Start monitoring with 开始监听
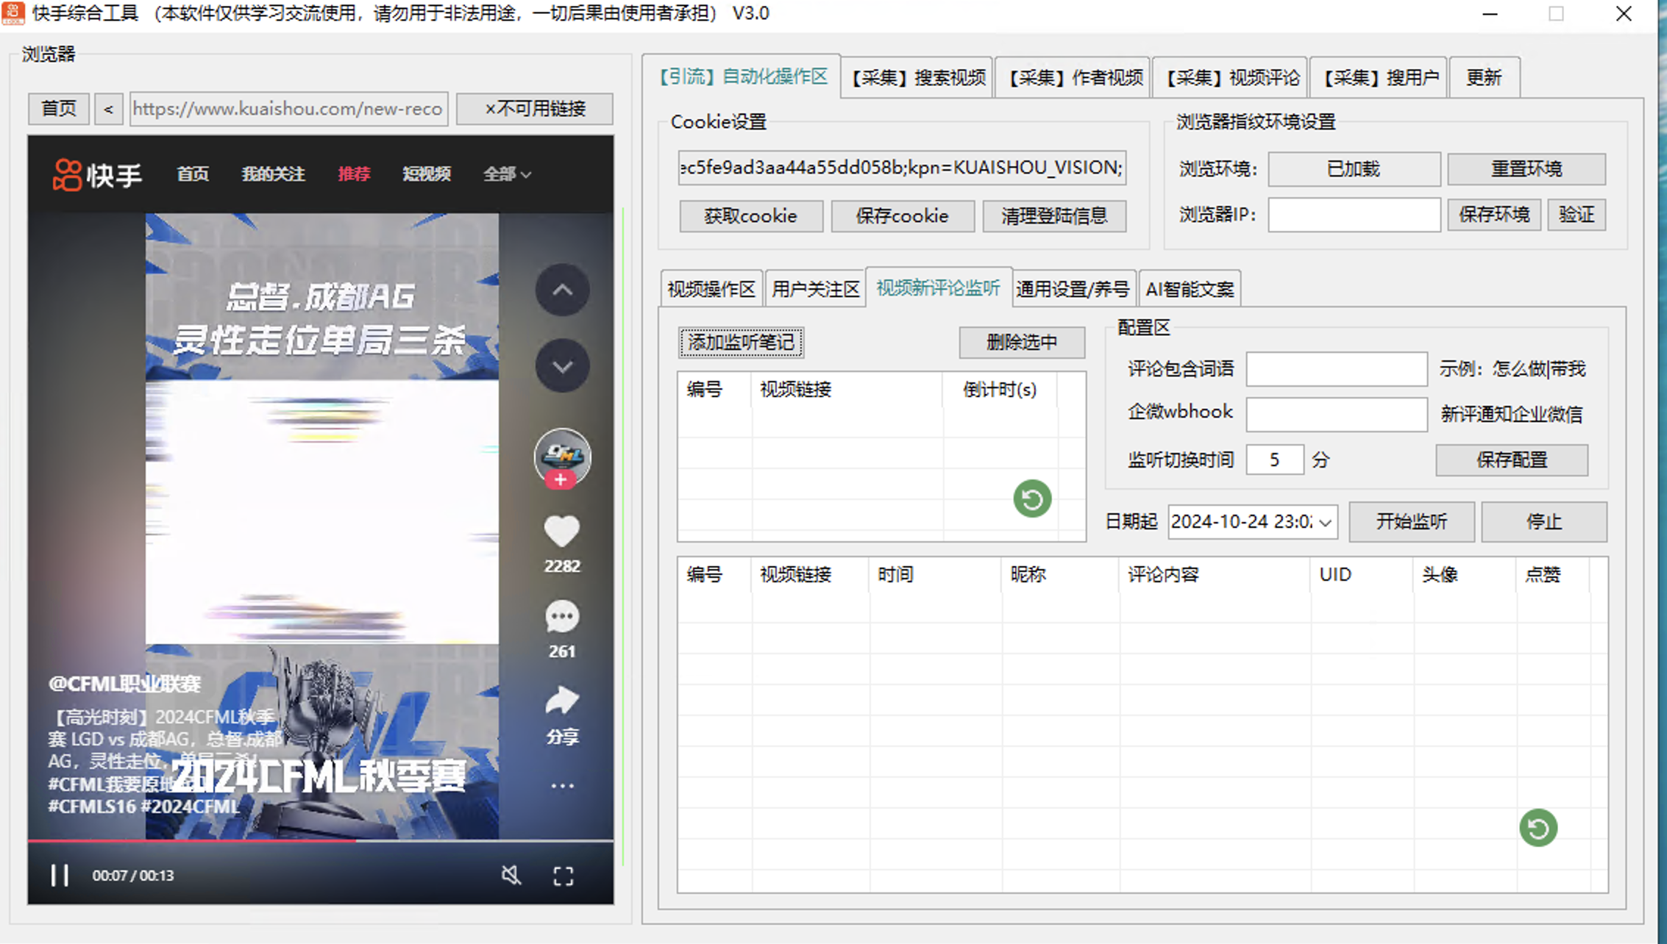 [1410, 521]
